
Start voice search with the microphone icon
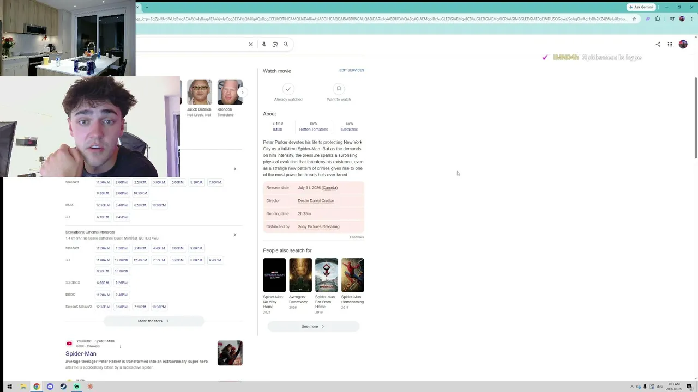click(x=264, y=44)
